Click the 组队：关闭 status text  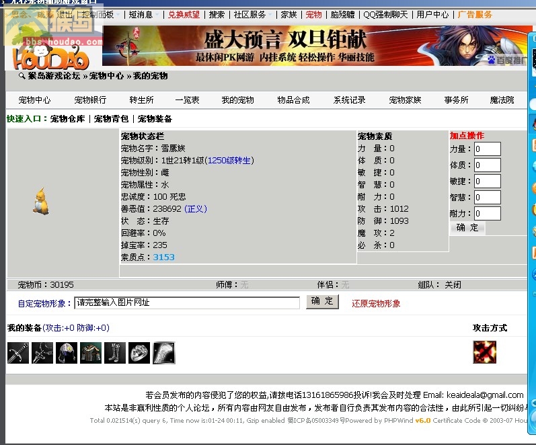pos(440,285)
